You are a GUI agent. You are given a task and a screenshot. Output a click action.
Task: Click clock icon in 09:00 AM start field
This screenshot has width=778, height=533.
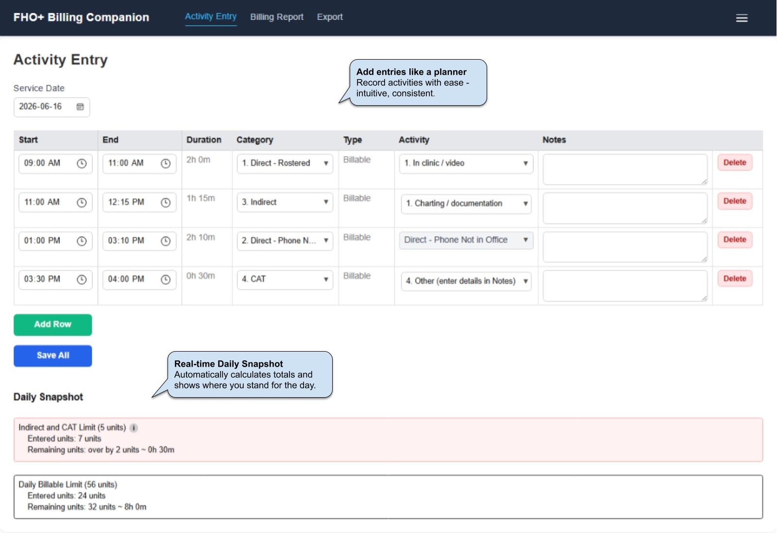[x=82, y=163]
